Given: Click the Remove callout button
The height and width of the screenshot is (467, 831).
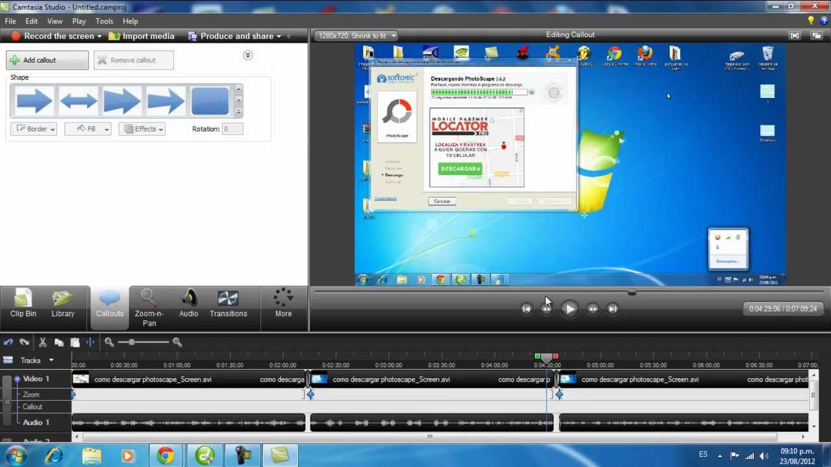Looking at the screenshot, I should [134, 60].
